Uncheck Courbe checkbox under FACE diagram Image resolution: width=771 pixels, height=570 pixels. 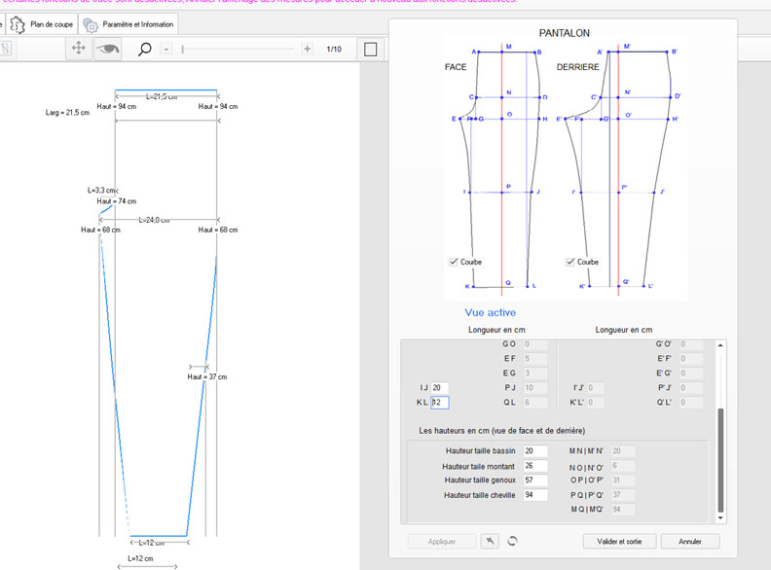[455, 263]
